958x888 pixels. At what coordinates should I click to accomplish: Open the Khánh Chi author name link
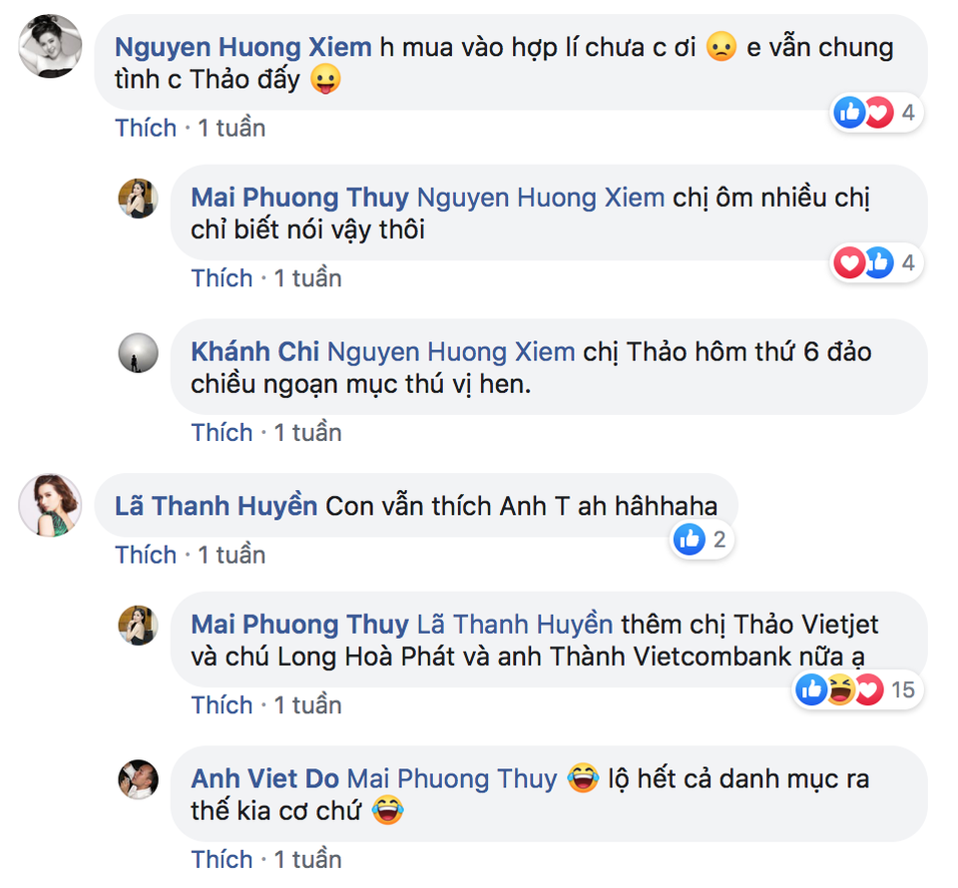coord(254,352)
